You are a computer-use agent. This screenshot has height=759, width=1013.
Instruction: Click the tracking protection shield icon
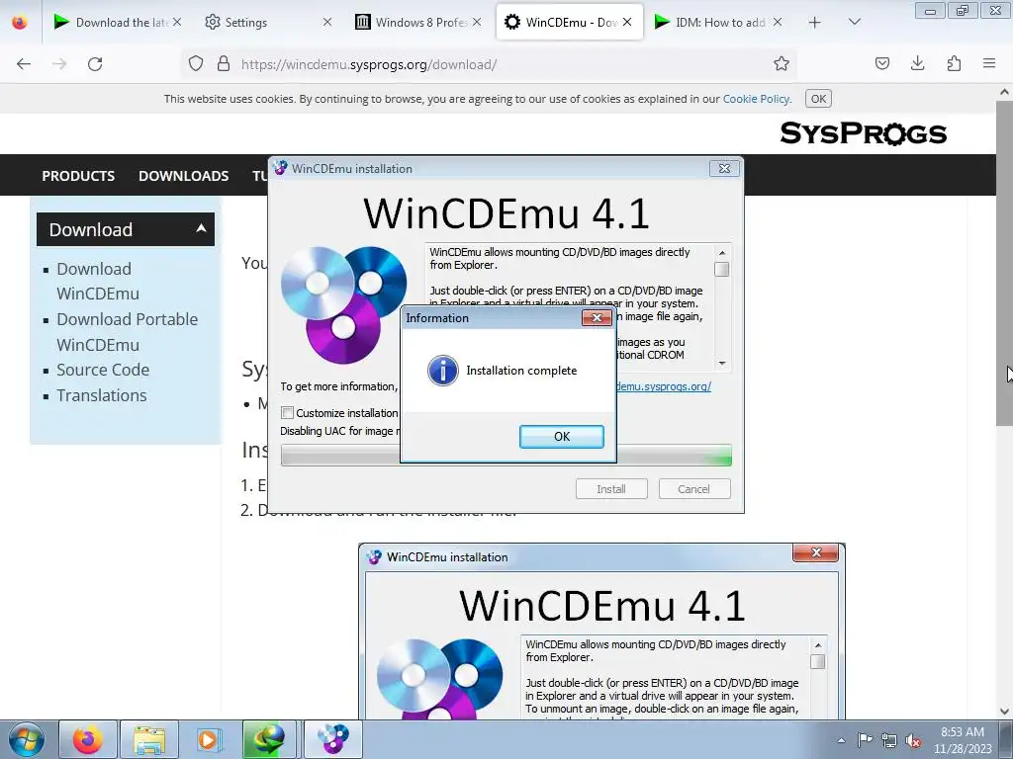[x=196, y=63]
